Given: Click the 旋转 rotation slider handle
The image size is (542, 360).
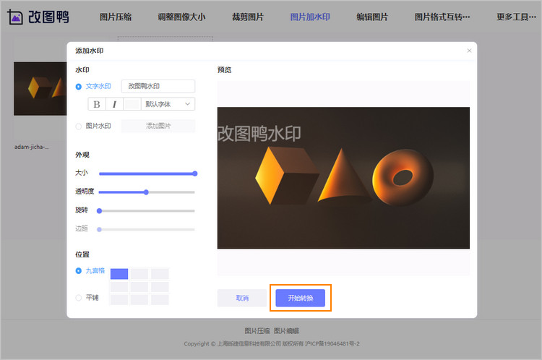Looking at the screenshot, I should pyautogui.click(x=99, y=211).
